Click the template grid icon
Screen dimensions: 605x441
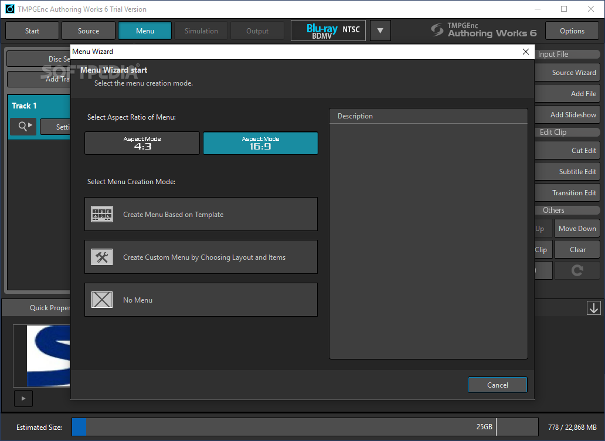(102, 214)
